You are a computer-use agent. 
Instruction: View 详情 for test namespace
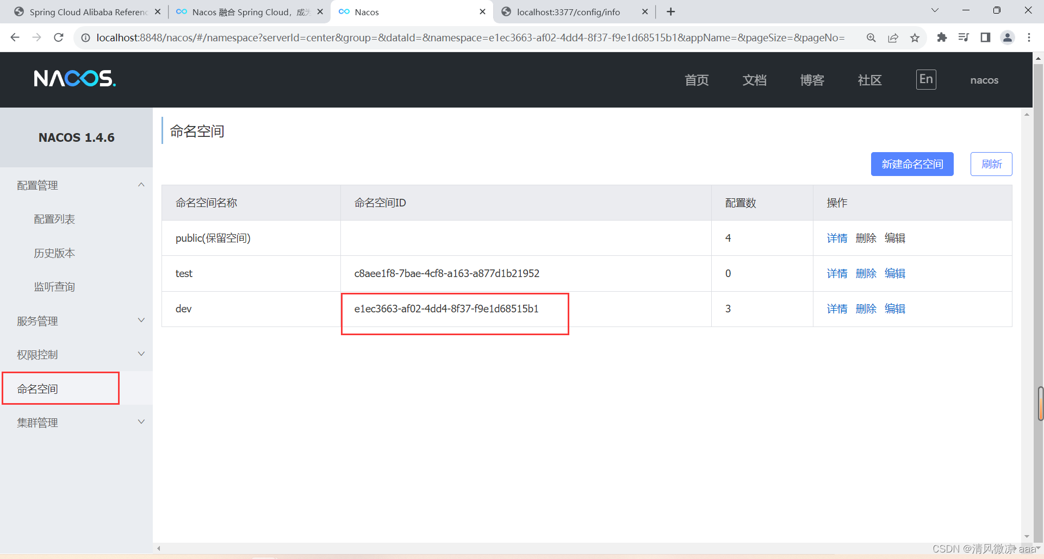837,273
